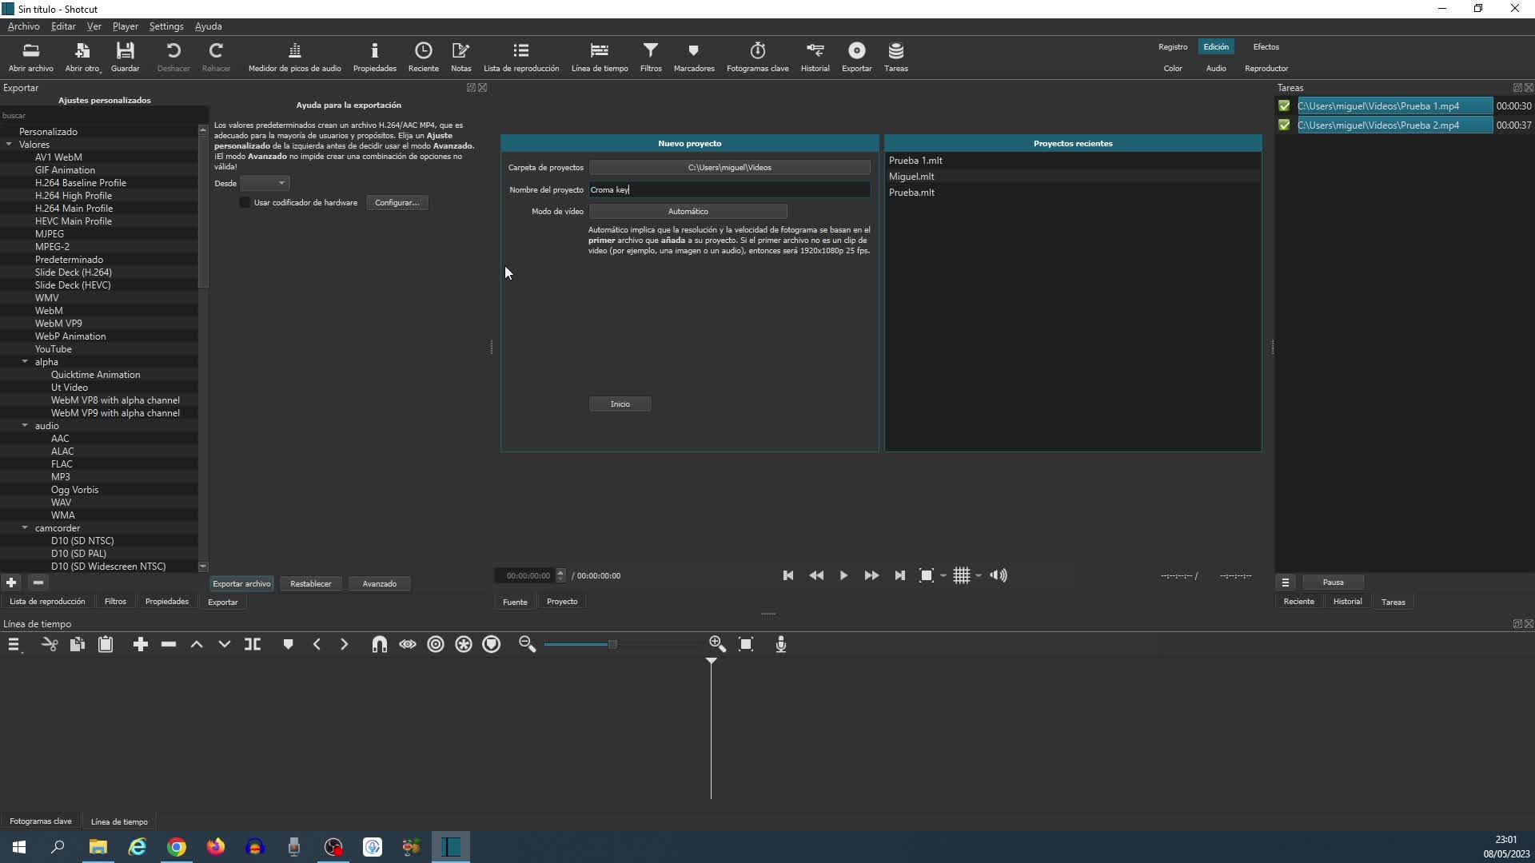Click the split at playhead icon
This screenshot has height=863, width=1535.
253,645
